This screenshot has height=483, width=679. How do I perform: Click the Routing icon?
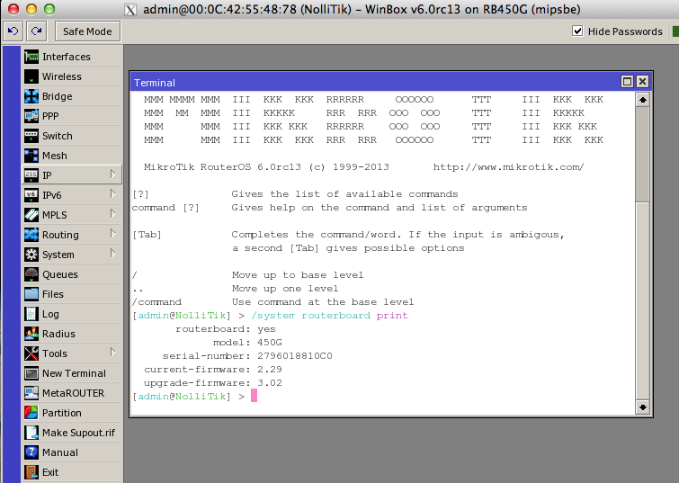31,235
